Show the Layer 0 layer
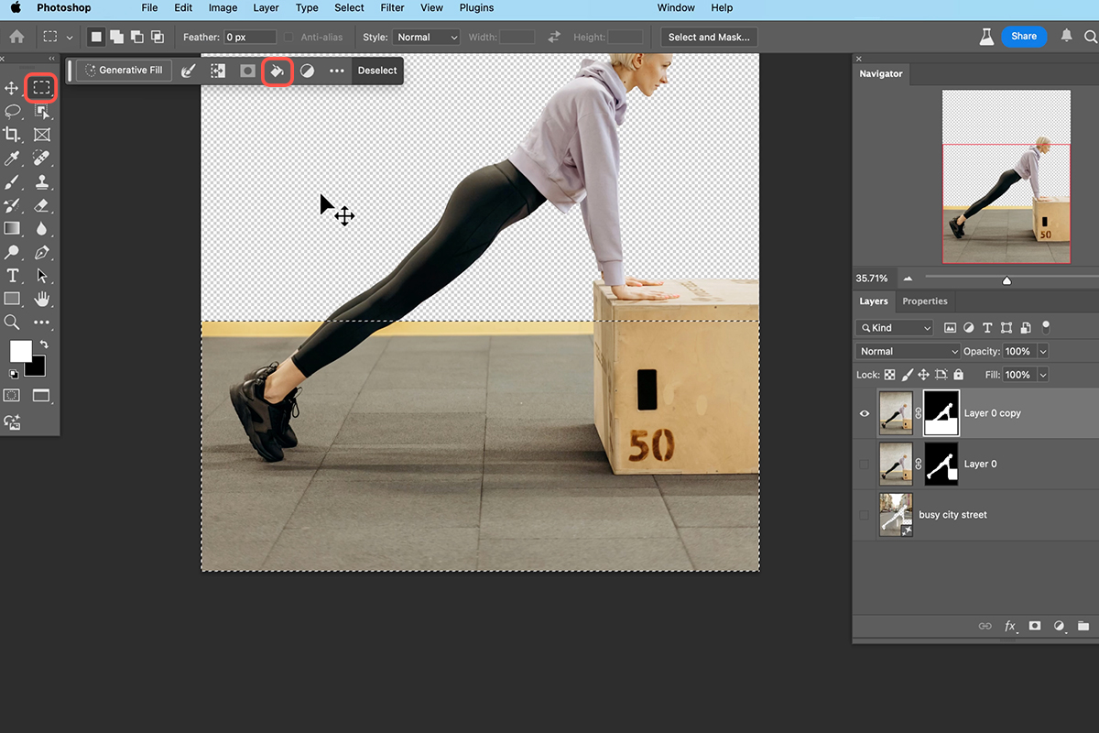1099x733 pixels. [x=864, y=464]
